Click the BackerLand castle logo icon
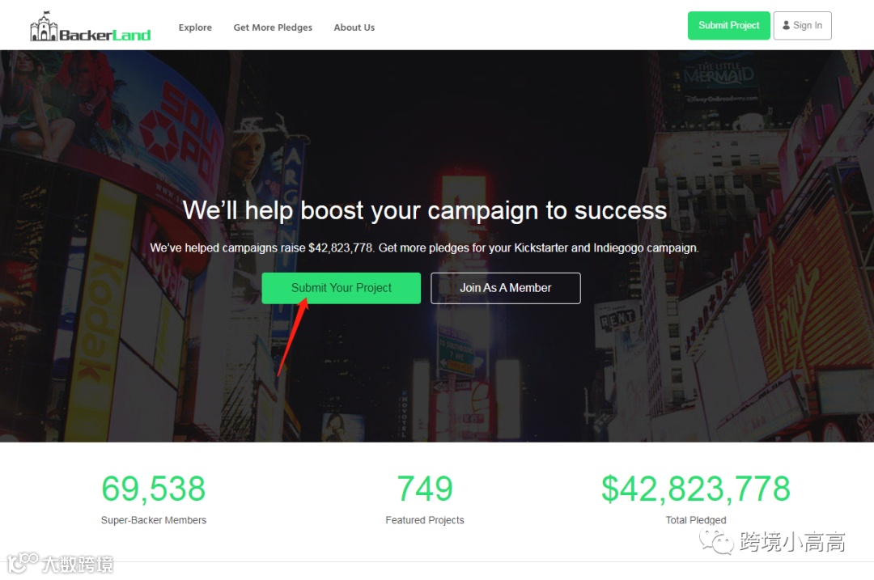This screenshot has height=580, width=874. 44,26
